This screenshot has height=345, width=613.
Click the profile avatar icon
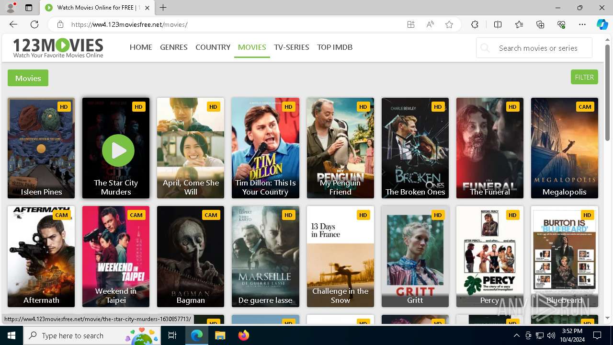tap(11, 8)
